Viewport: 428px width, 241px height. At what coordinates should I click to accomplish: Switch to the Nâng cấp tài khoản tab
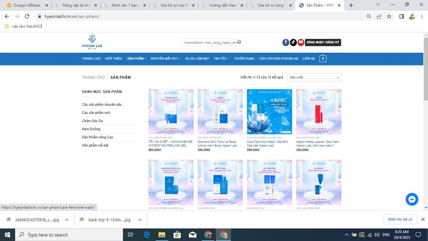coord(77,5)
